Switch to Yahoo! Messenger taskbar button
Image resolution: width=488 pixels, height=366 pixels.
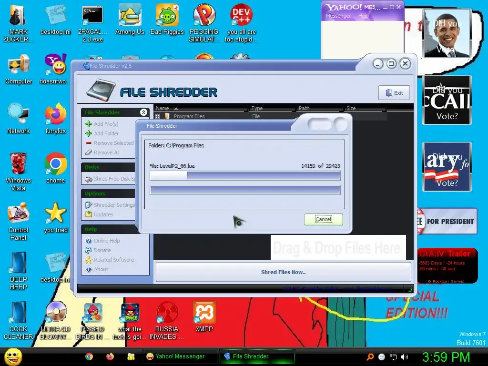click(x=180, y=356)
